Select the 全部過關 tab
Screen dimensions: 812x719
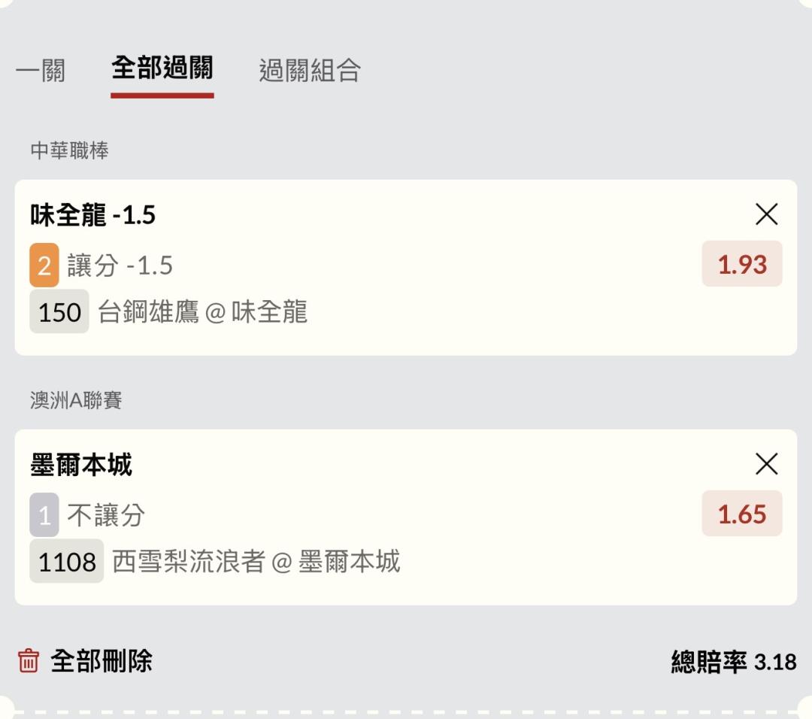click(162, 69)
